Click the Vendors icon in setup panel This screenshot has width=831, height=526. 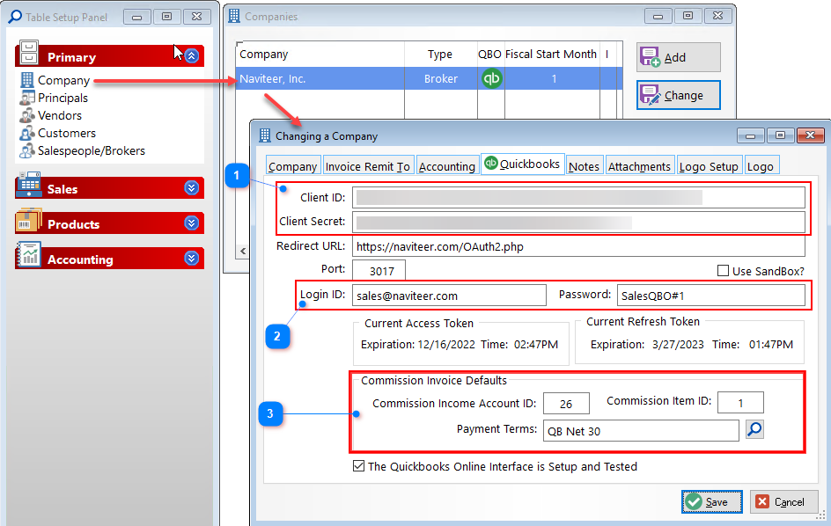(27, 115)
